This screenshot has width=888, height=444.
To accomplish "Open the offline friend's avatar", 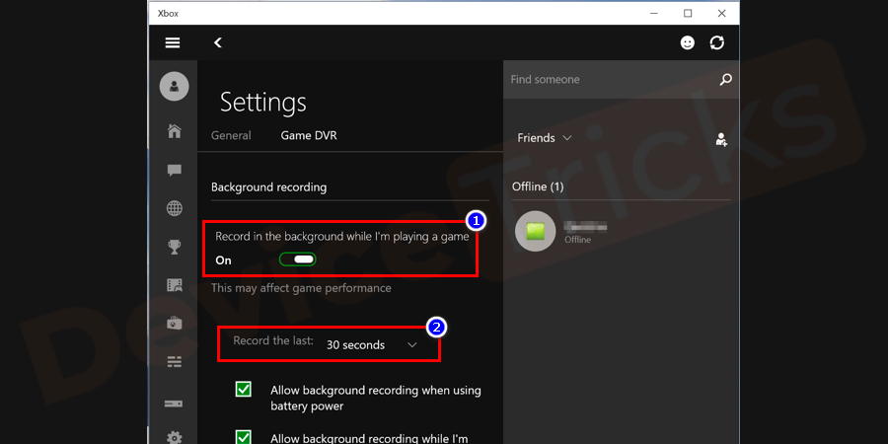I will pyautogui.click(x=535, y=231).
